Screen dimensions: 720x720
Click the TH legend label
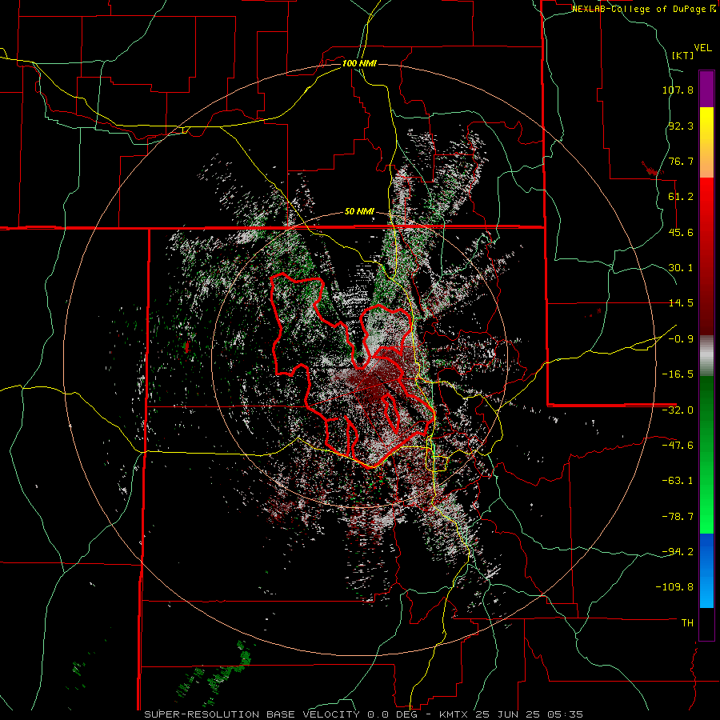pyautogui.click(x=687, y=623)
